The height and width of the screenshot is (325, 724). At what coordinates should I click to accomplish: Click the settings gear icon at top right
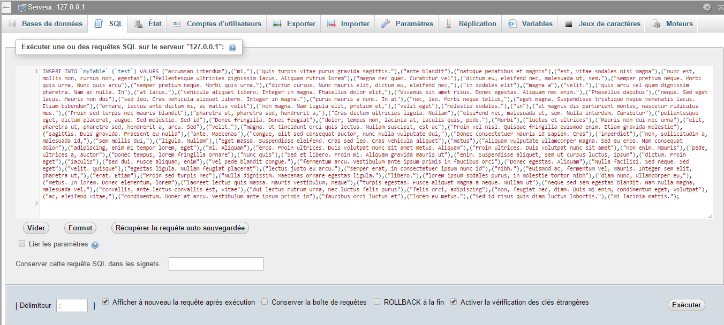pos(707,7)
